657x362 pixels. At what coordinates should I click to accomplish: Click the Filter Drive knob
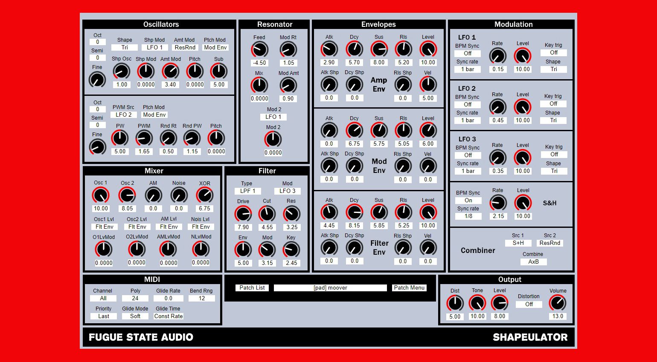point(243,214)
